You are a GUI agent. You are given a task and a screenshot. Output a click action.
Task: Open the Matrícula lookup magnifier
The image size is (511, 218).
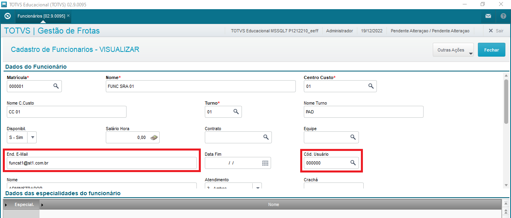(x=56, y=86)
